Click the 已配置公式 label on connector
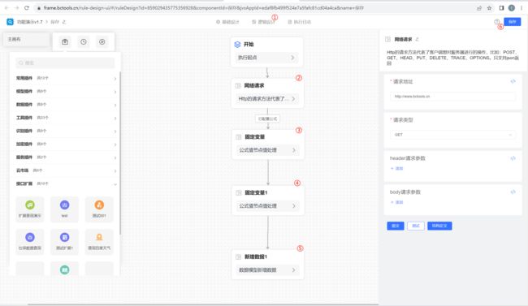This screenshot has height=306, width=528. pyautogui.click(x=268, y=119)
